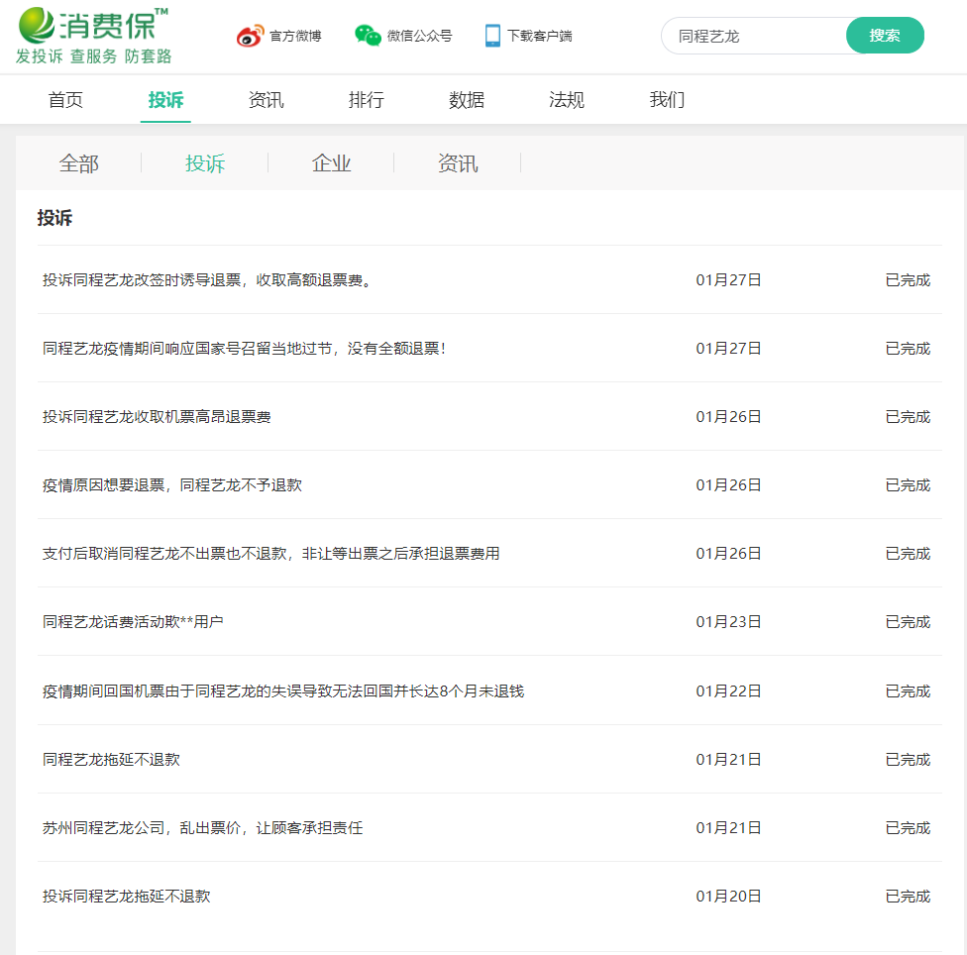Click the WeChat official account icon
967x955 pixels.
pos(368,35)
